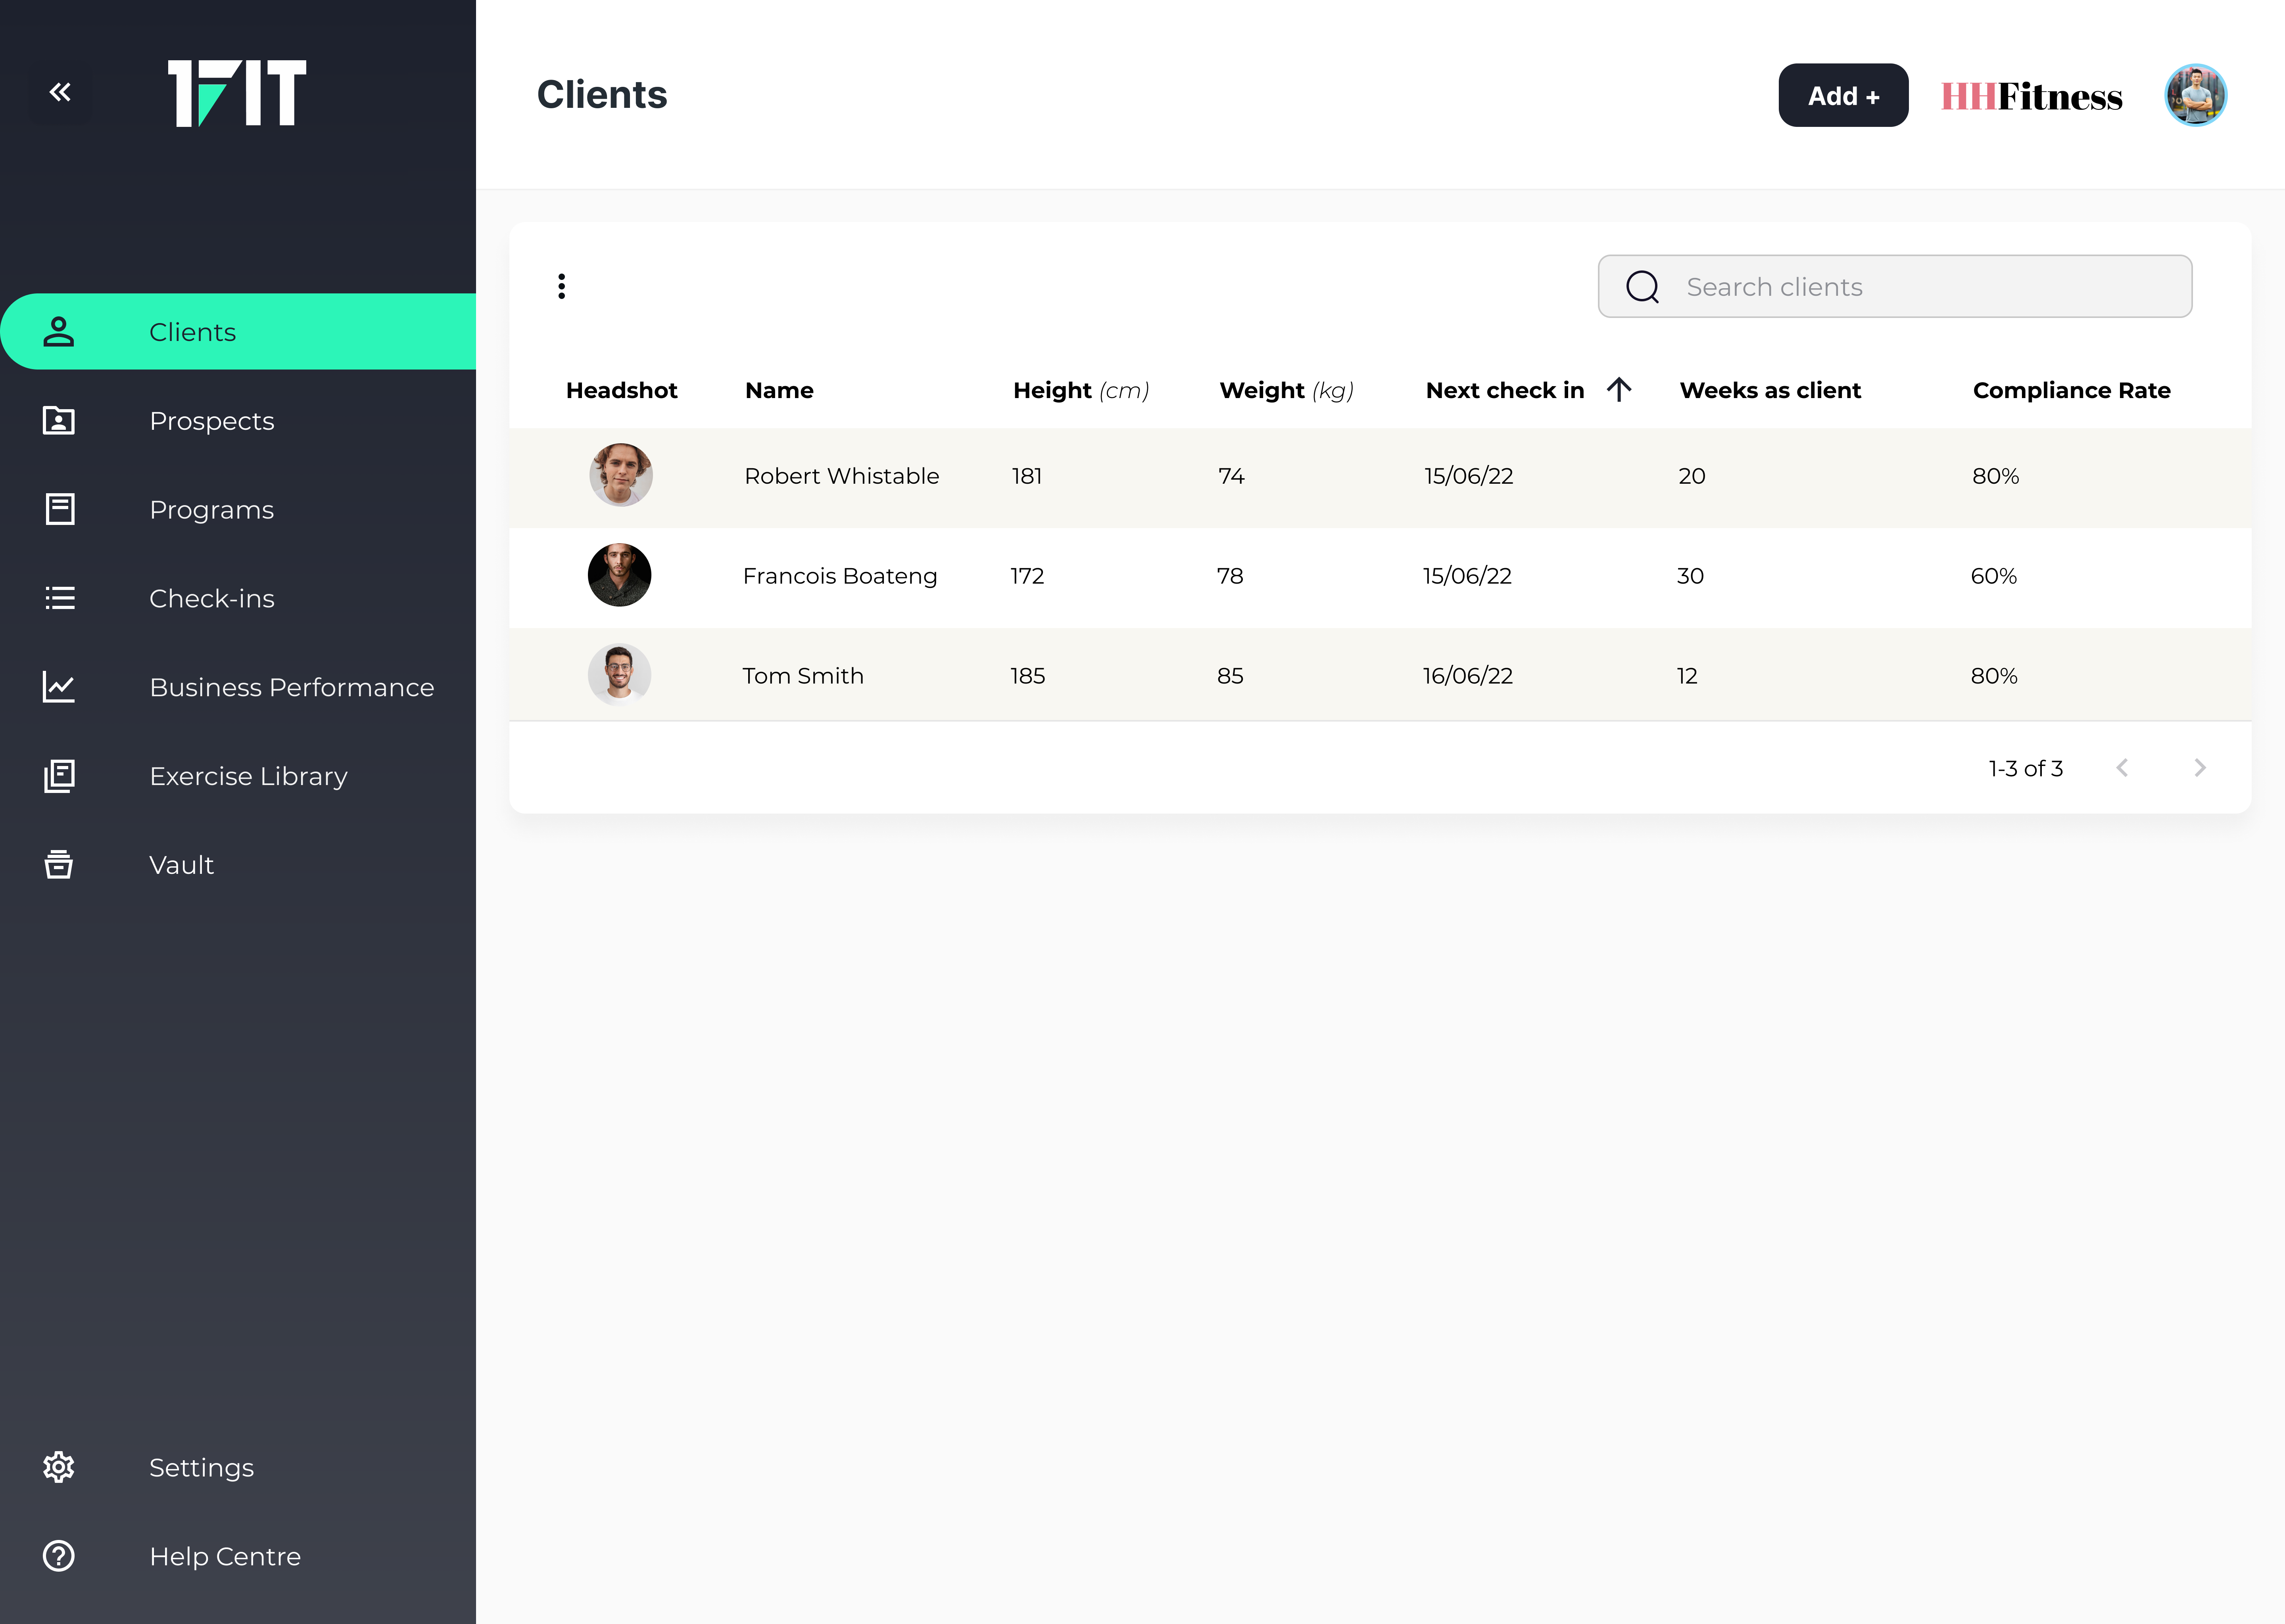The image size is (2285, 1624).
Task: Click the Settings gear icon
Action: tap(59, 1467)
